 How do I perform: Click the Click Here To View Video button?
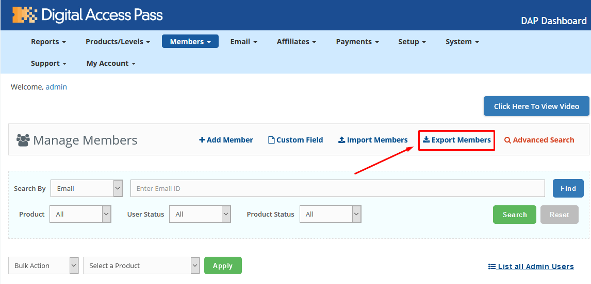(536, 106)
